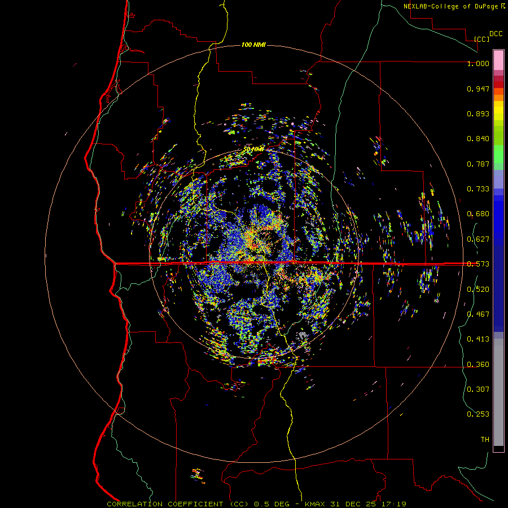508x508 pixels.
Task: Click the 0.467 legend value
Action: point(478,314)
